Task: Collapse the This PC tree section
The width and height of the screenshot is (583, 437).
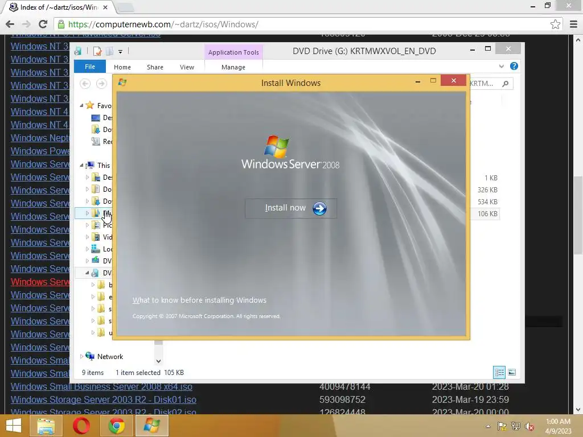Action: (x=81, y=165)
